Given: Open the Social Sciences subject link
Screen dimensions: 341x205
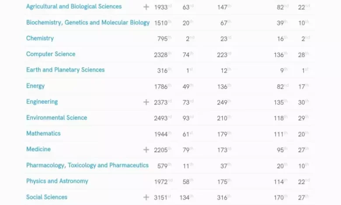Looking at the screenshot, I should pyautogui.click(x=47, y=197).
